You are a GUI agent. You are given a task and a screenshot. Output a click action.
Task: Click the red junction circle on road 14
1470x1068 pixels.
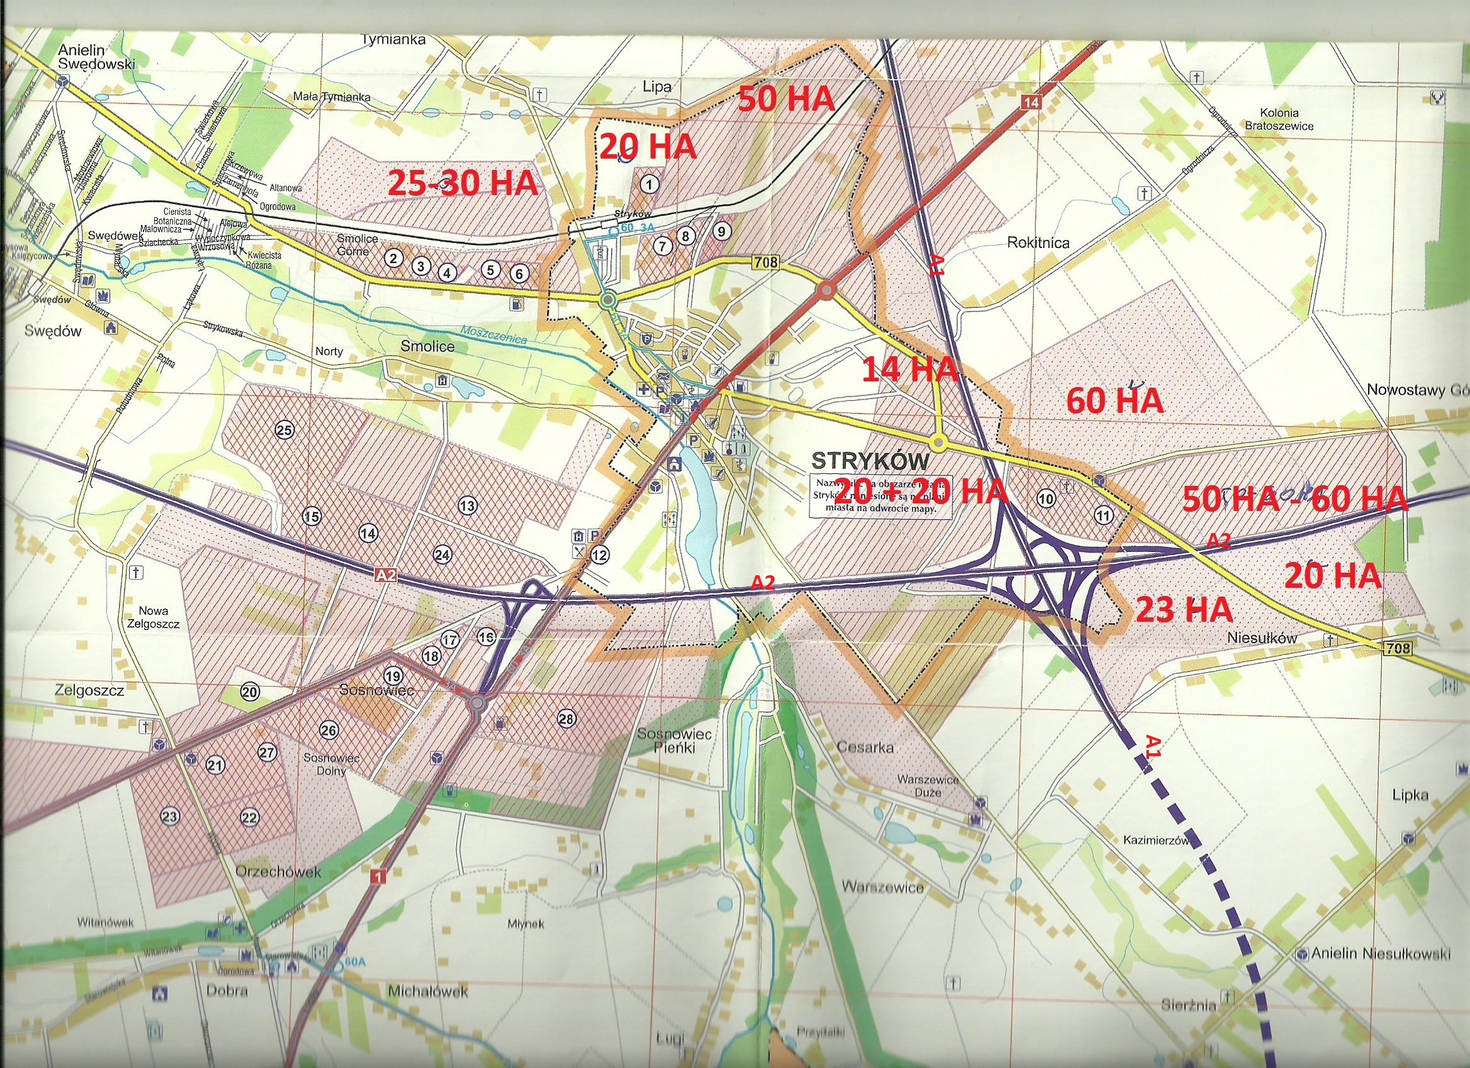[827, 289]
